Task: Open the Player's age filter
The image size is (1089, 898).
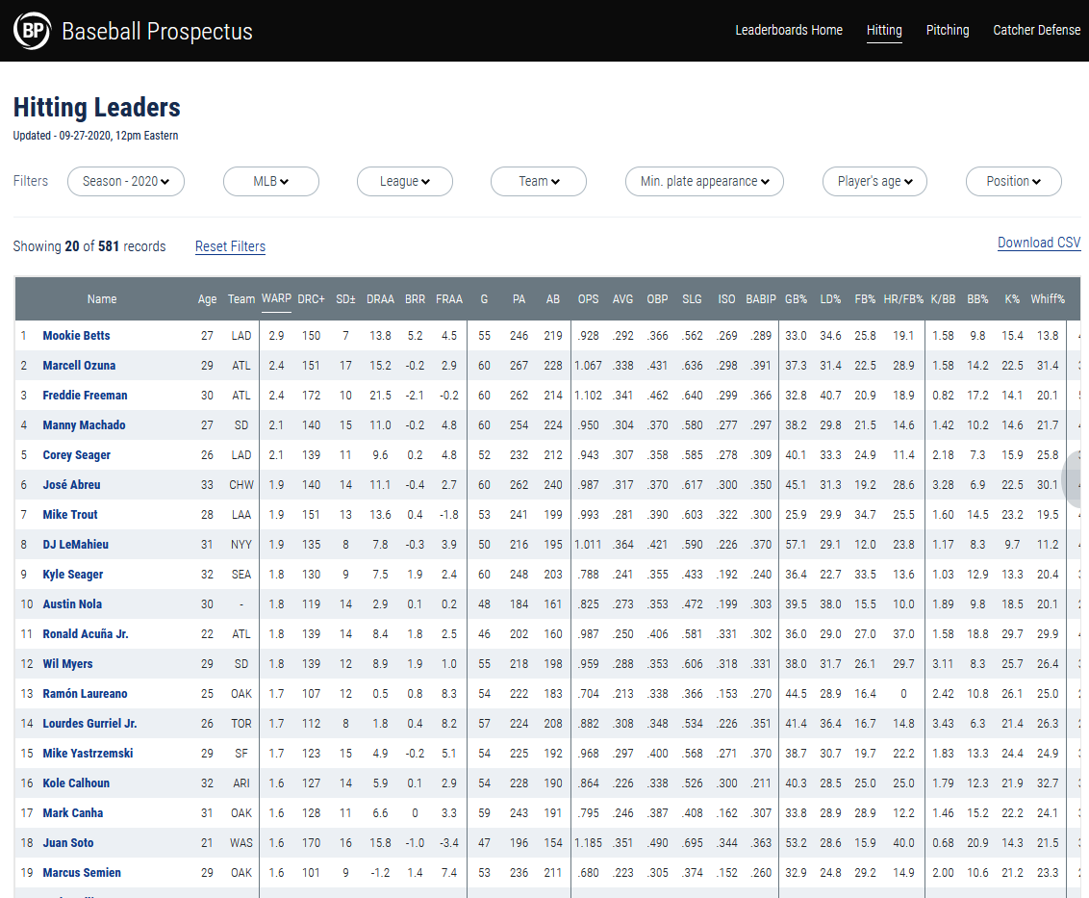Action: (874, 181)
